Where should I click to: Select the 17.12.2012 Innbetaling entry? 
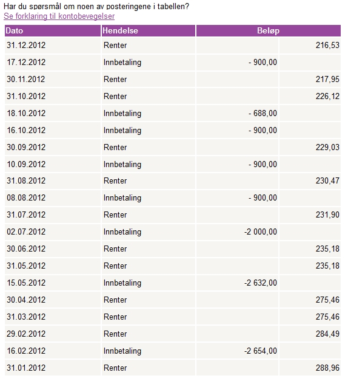coord(148,62)
